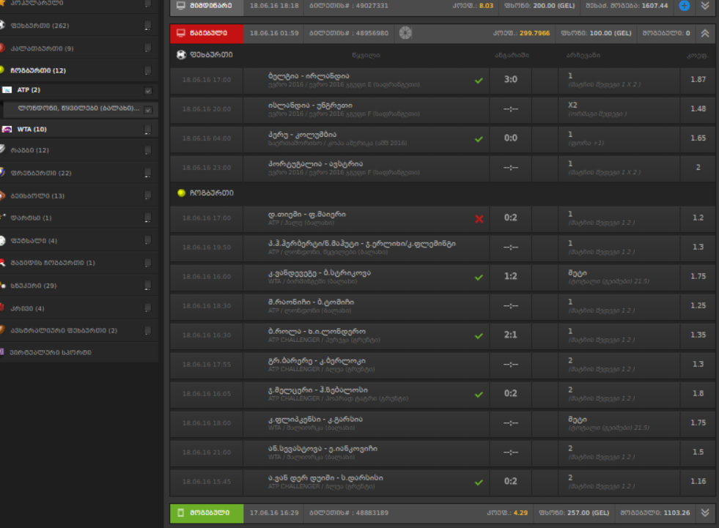Toggle the WTA (10) checkbox
The height and width of the screenshot is (528, 719).
coord(148,130)
